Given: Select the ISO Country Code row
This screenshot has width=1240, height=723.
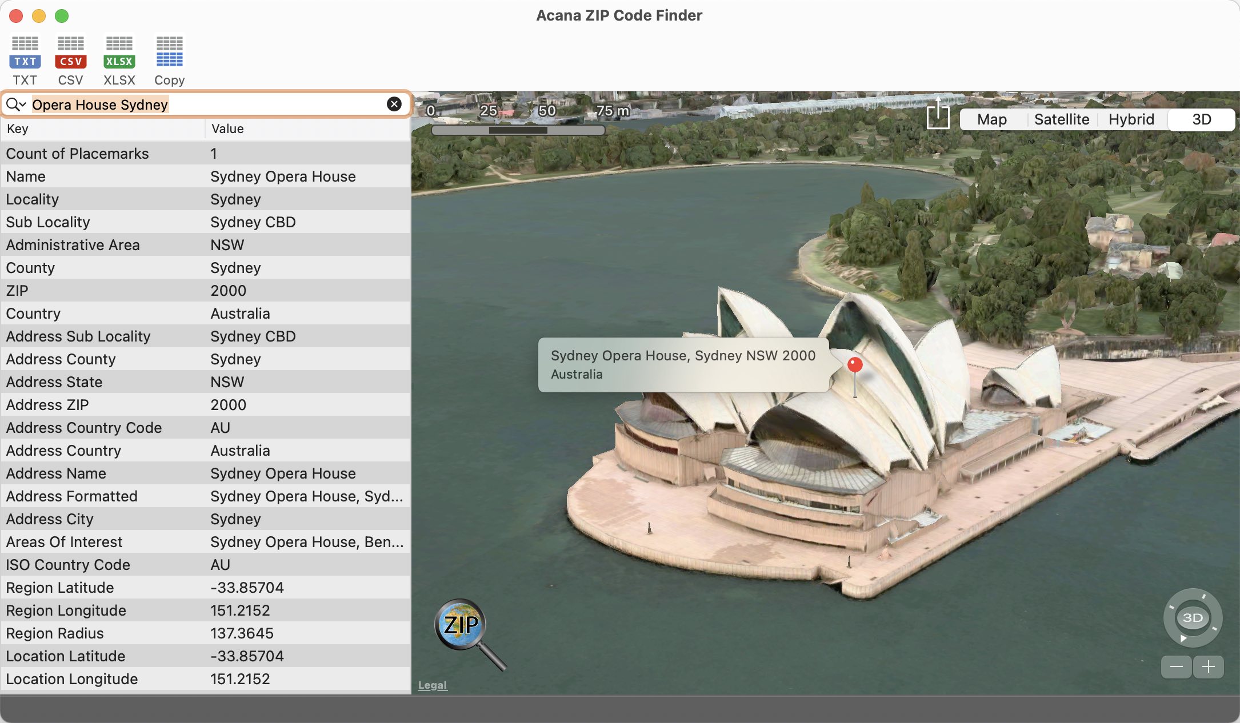Looking at the screenshot, I should pyautogui.click(x=206, y=565).
